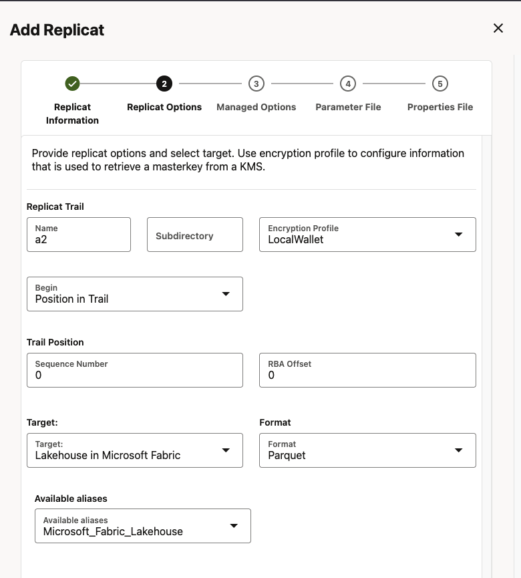
Task: Close the Add Replicat dialog
Action: 498,28
